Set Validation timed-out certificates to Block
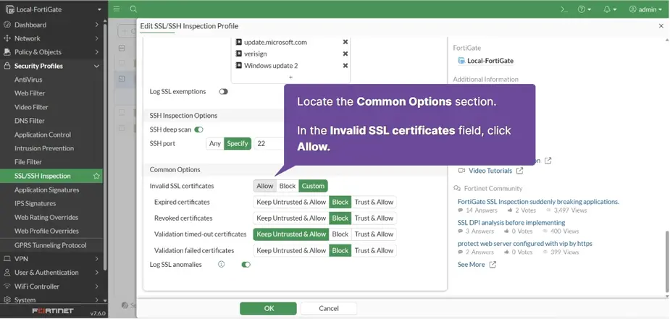670x319 pixels. pyautogui.click(x=340, y=234)
